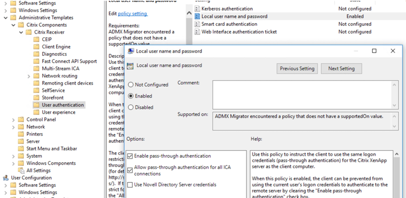Select the All Settings tree item

[x=39, y=170]
